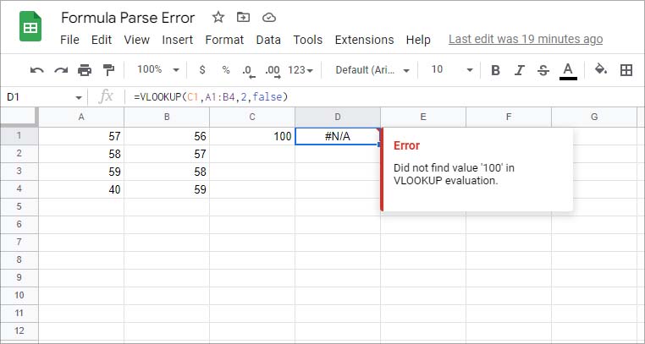Check the cloud save status icon

[268, 17]
